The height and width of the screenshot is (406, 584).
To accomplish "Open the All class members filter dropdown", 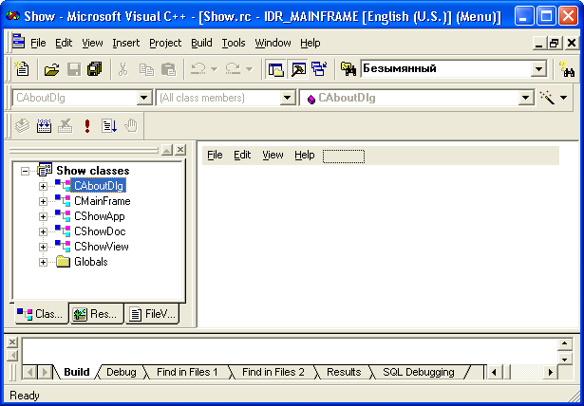I will tap(287, 98).
